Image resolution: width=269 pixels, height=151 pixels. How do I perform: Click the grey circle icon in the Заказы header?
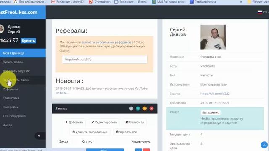(131, 109)
